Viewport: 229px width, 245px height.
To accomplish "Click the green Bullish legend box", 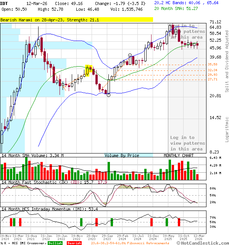I will 55,243.
